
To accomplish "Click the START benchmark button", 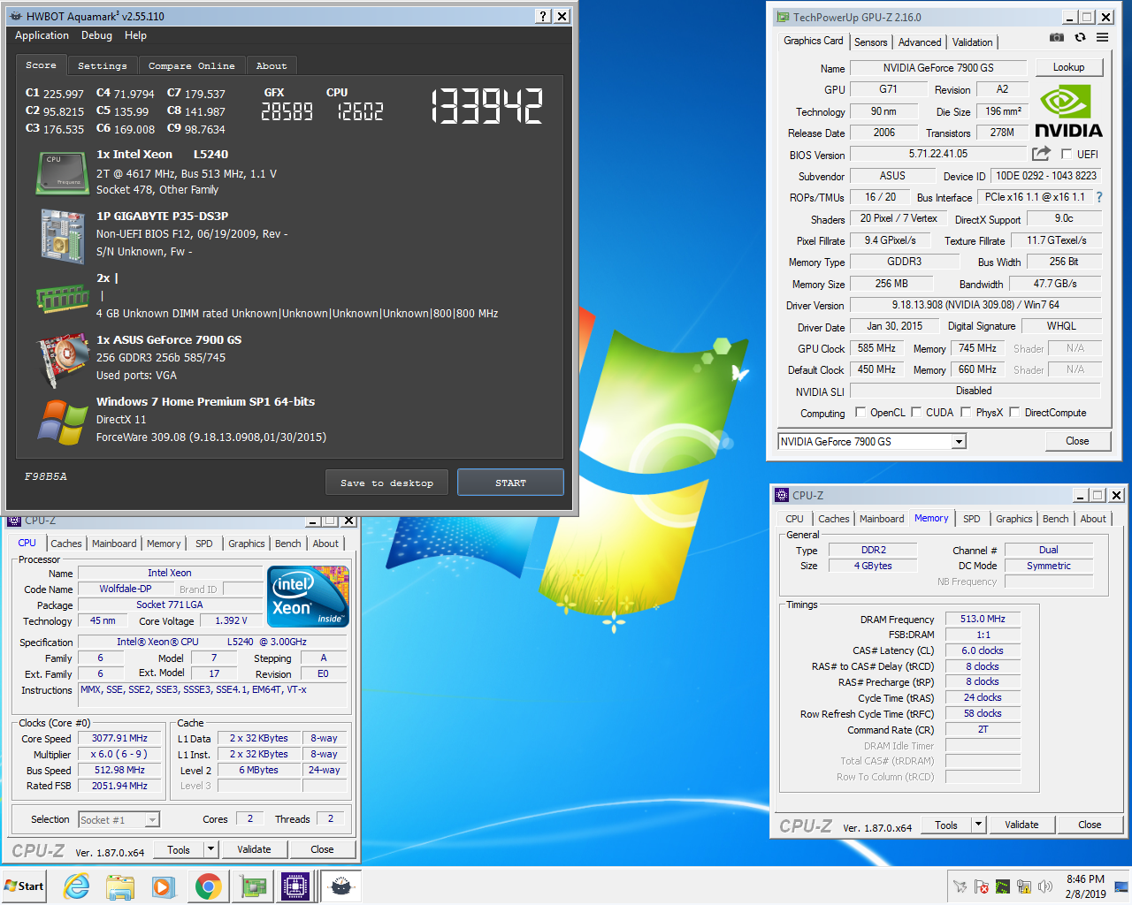I will coord(510,483).
